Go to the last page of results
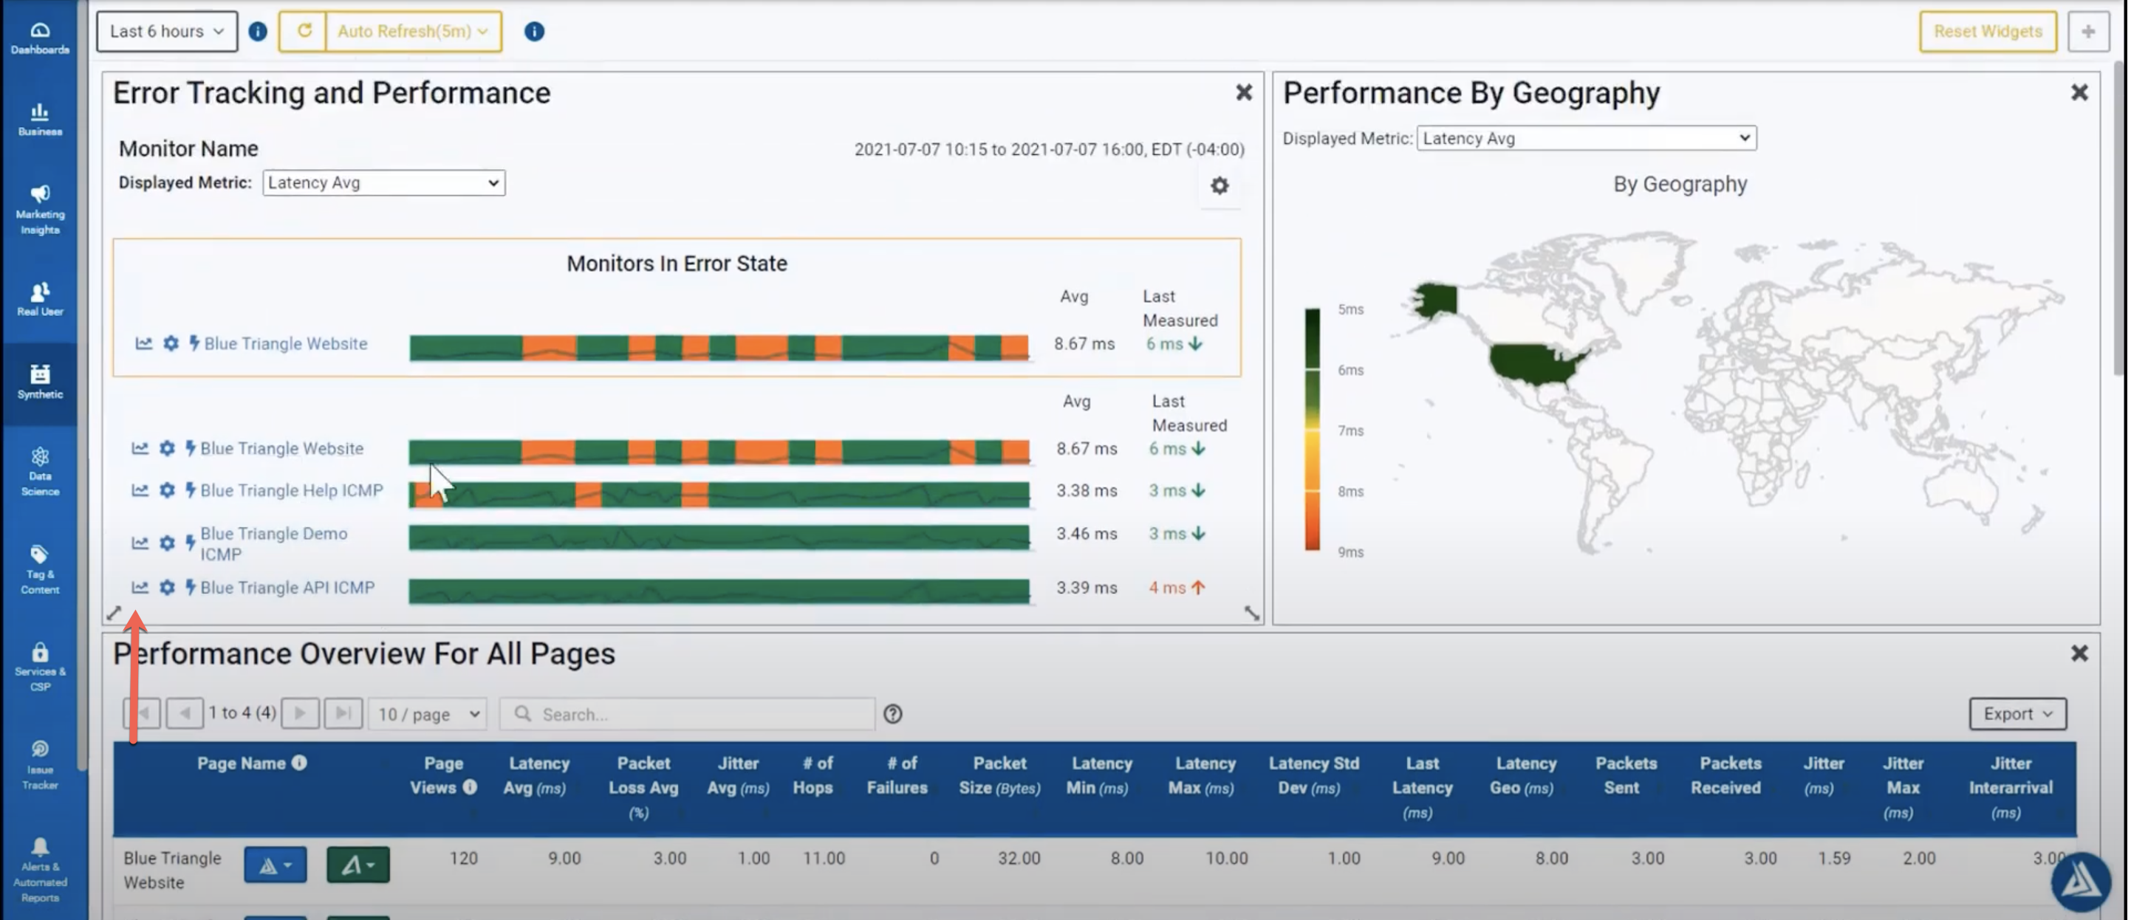Viewport: 2148px width, 920px height. pos(343,713)
